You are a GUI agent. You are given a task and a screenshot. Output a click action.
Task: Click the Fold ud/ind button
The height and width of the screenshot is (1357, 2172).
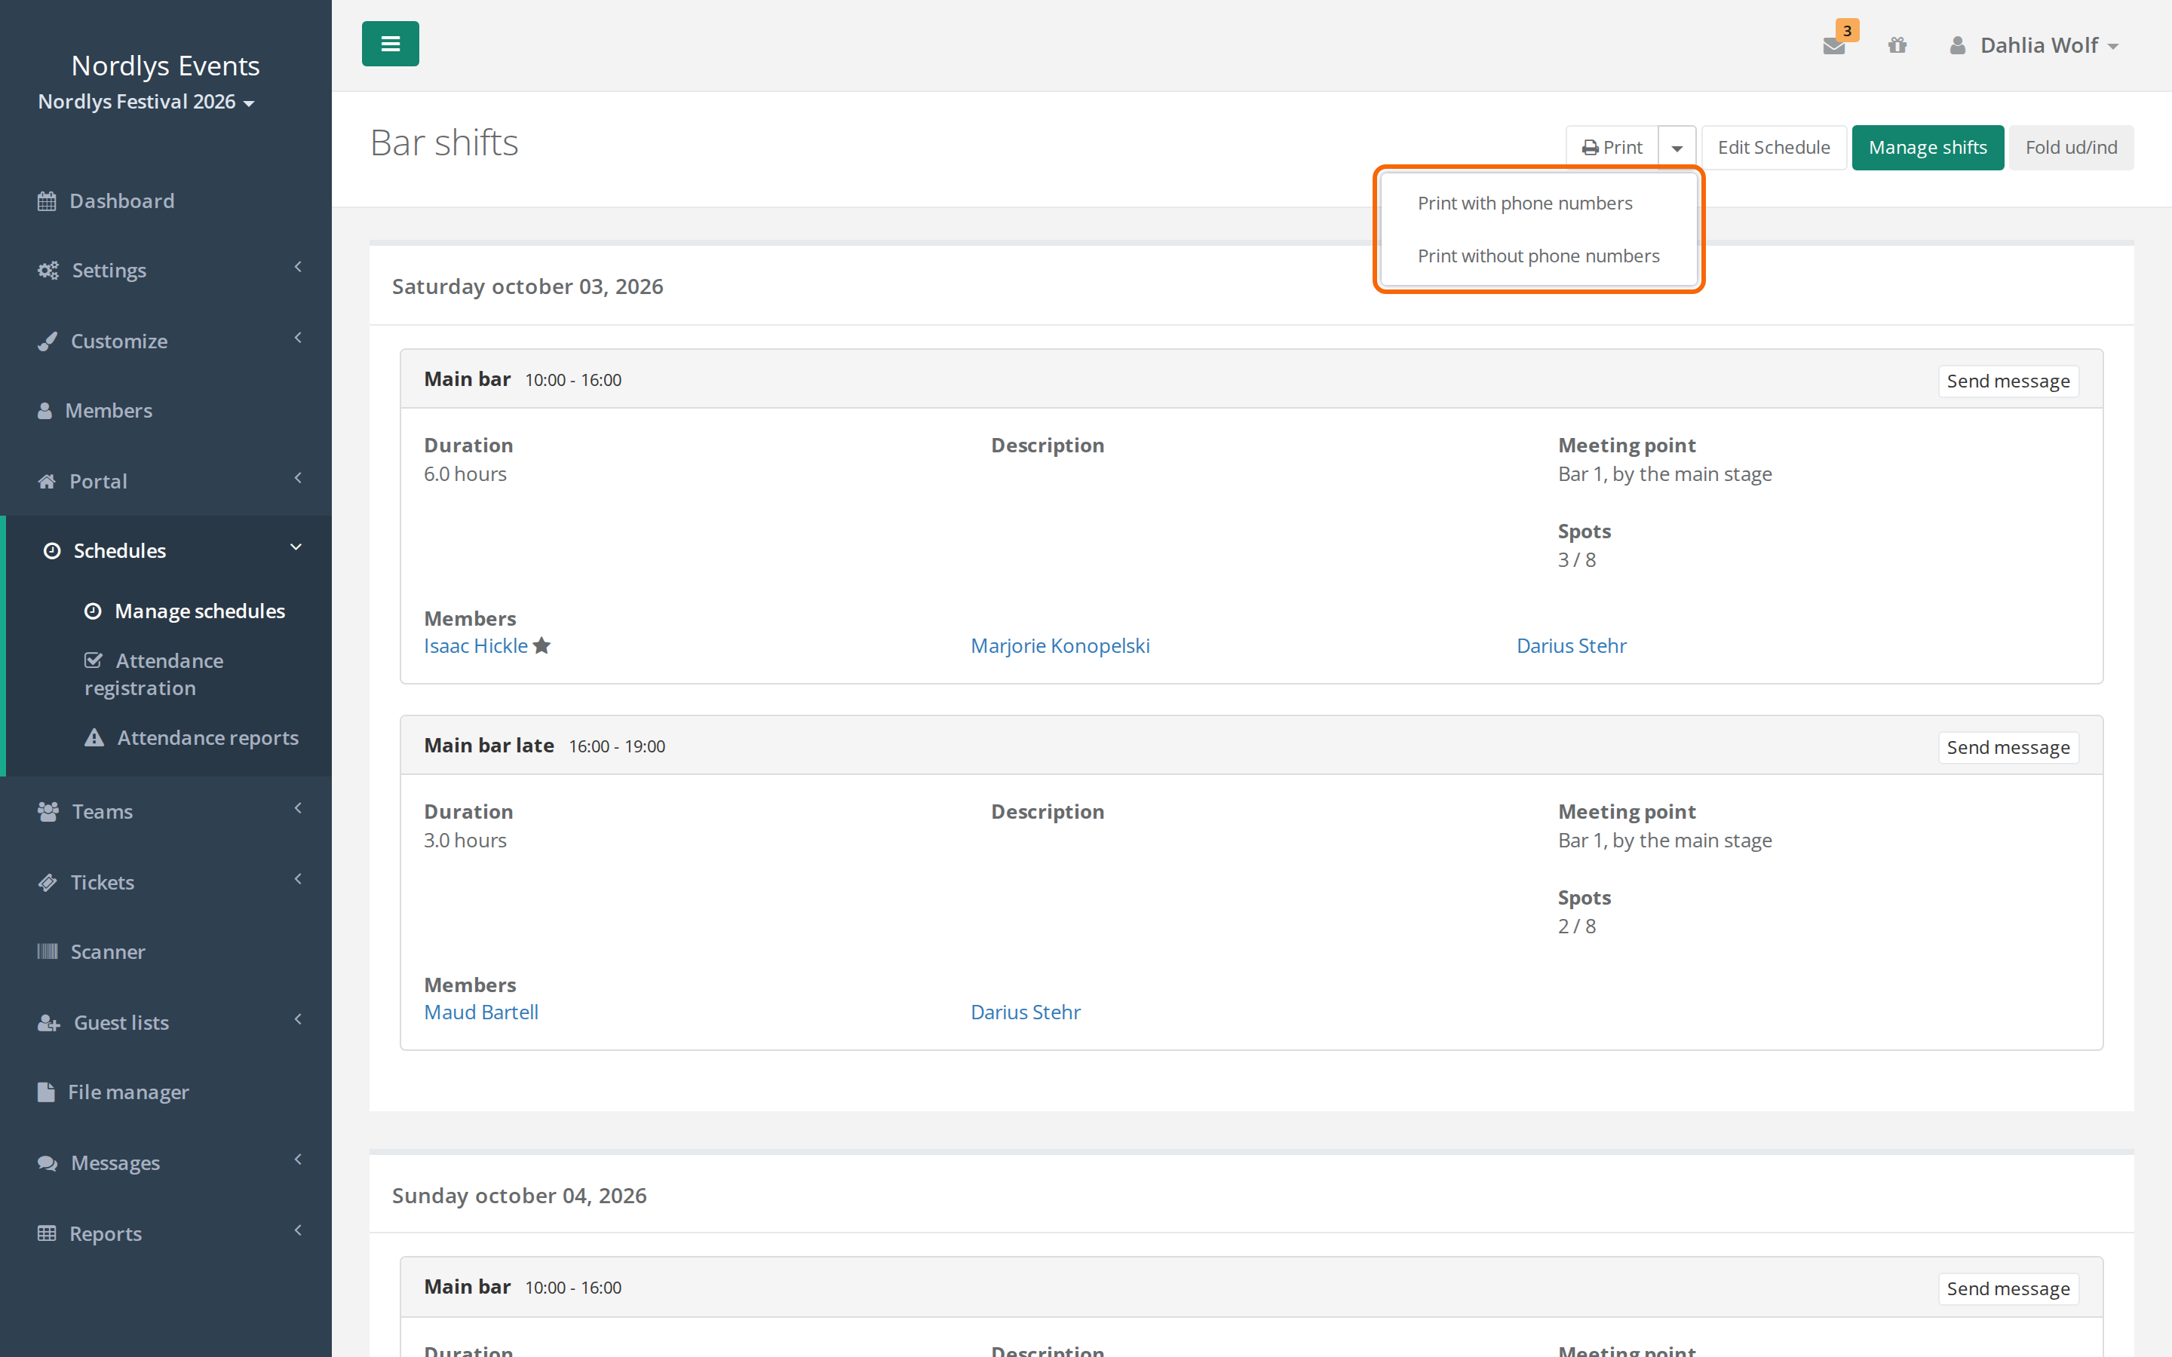point(2071,147)
